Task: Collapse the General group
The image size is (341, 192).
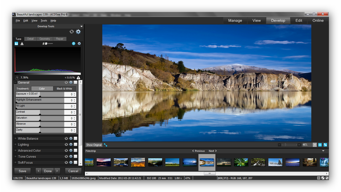Action: coord(15,82)
